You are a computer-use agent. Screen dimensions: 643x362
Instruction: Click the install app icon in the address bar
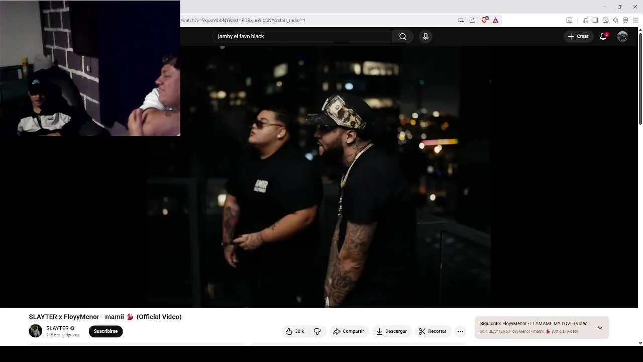[461, 20]
